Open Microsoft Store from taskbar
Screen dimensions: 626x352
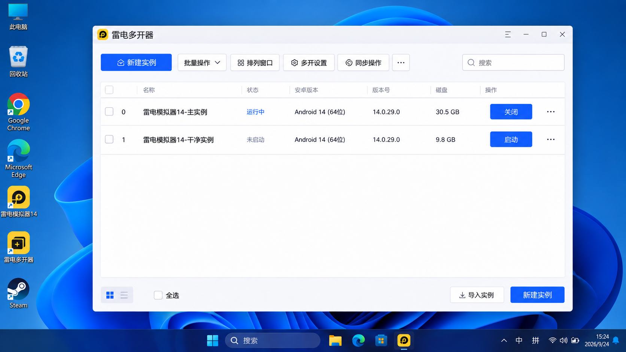381,340
